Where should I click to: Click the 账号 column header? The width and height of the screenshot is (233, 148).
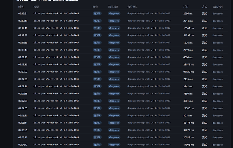(x=95, y=7)
